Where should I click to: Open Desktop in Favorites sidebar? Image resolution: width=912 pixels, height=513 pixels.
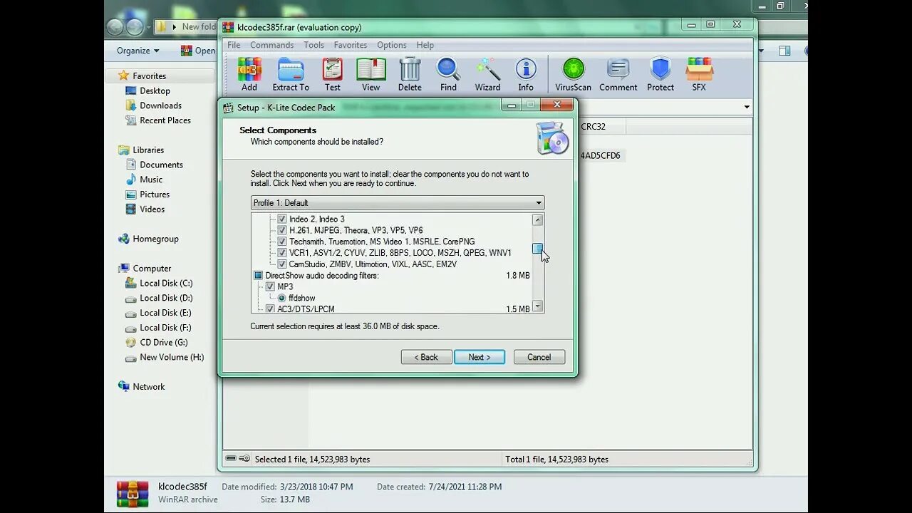(x=155, y=90)
